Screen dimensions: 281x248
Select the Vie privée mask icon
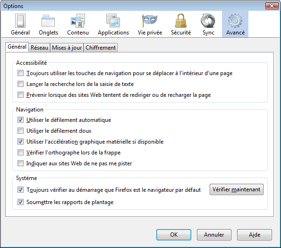coord(150,25)
